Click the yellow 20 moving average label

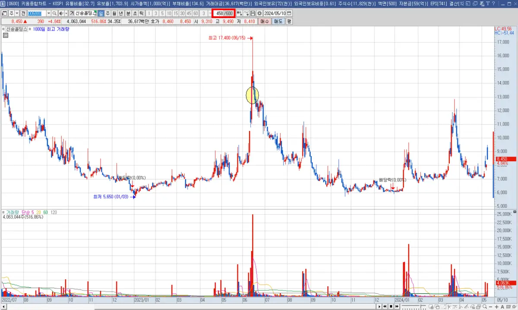click(39, 213)
